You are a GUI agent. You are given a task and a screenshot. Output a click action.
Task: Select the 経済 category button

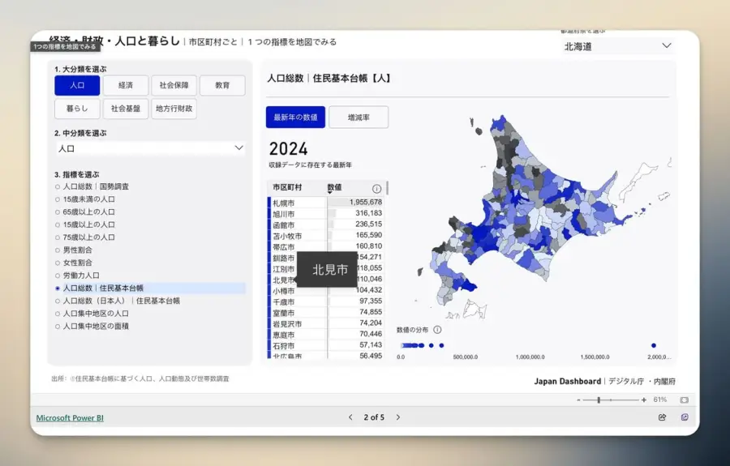click(x=126, y=86)
